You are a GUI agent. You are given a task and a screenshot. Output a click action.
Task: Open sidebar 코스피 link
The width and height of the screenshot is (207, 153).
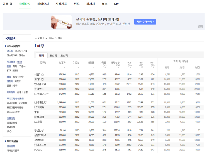[10, 51]
